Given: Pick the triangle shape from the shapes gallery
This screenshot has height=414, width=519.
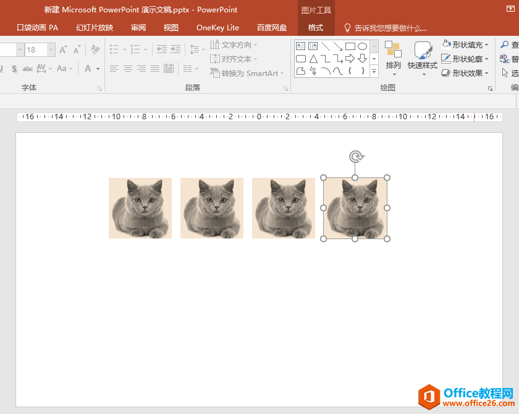Looking at the screenshot, I should [x=313, y=59].
